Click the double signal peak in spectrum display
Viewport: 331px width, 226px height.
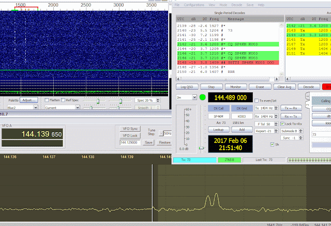click(x=212, y=200)
